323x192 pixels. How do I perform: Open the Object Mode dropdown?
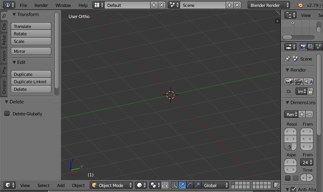111,185
